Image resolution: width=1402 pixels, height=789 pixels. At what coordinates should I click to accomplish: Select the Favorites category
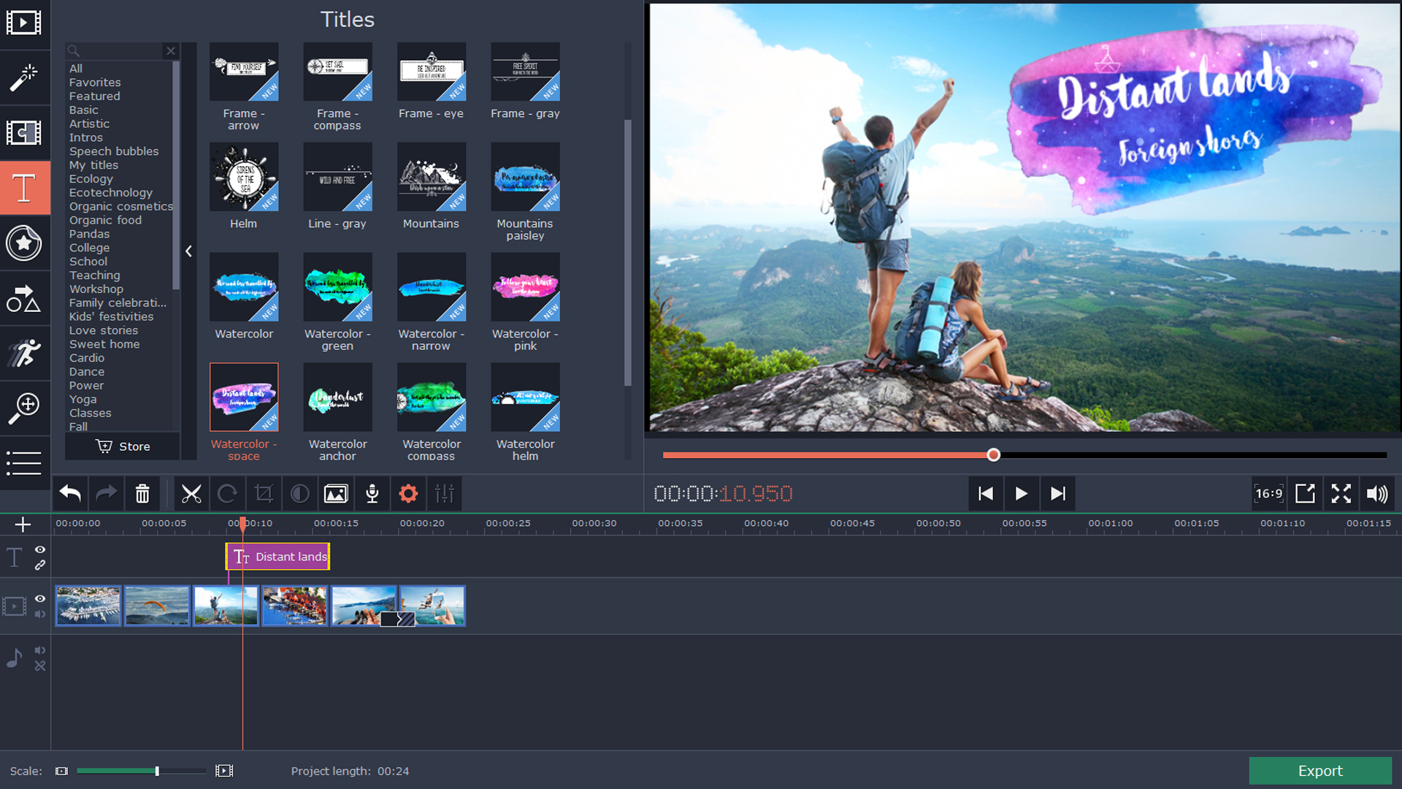click(94, 82)
